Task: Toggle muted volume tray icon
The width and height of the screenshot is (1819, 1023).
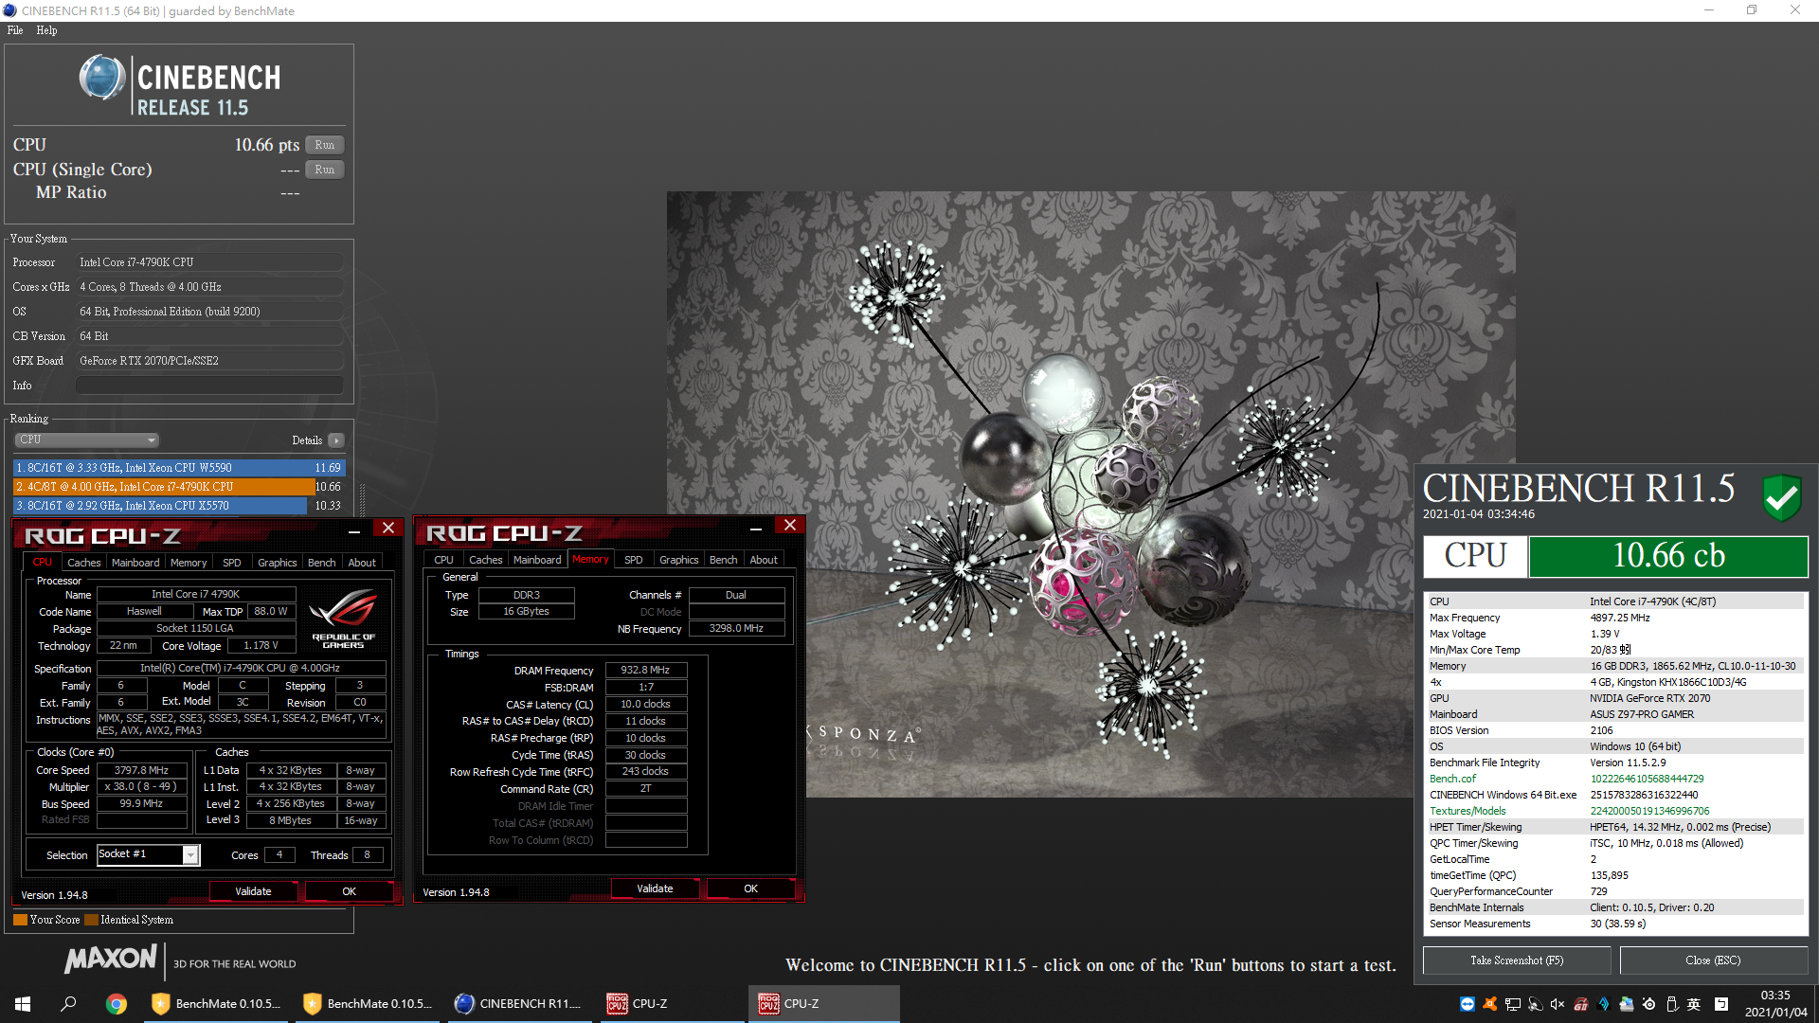Action: (x=1558, y=1004)
